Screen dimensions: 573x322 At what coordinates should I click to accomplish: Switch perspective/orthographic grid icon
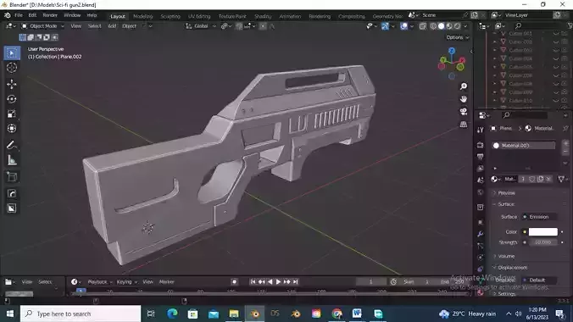pos(464,125)
